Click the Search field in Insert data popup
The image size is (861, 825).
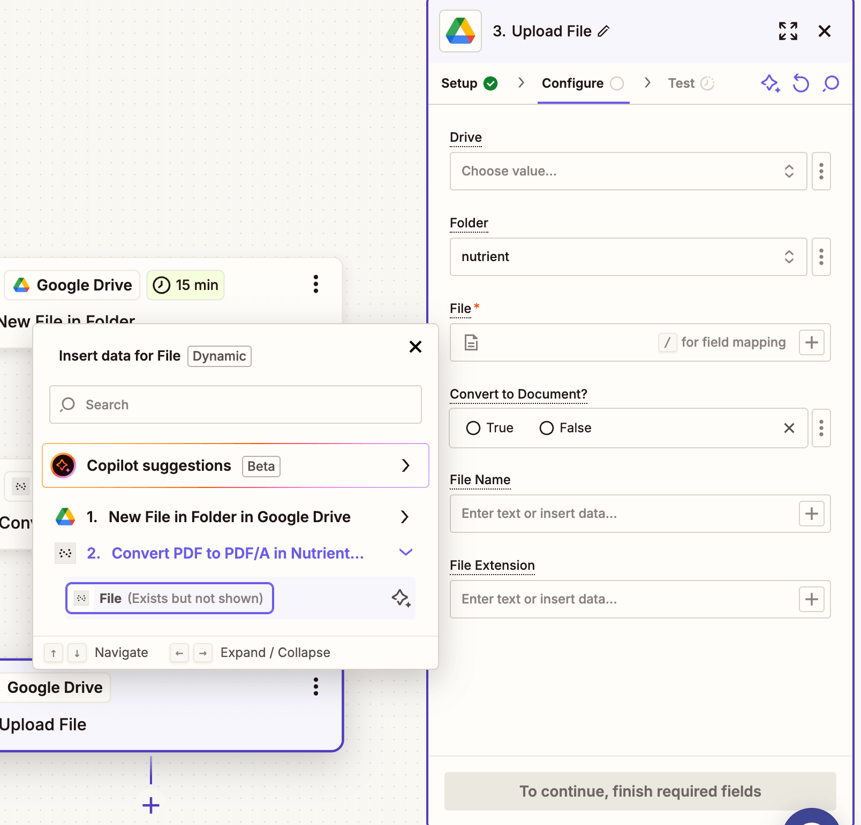(x=236, y=404)
